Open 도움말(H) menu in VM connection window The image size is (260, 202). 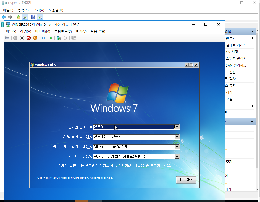pyautogui.click(x=98, y=31)
